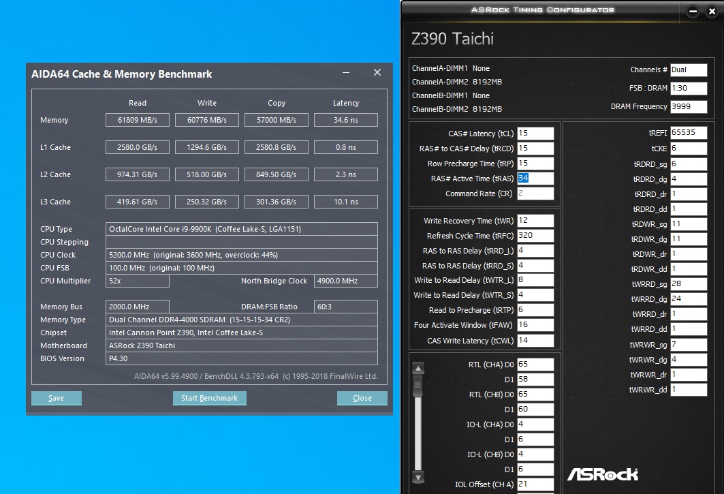
Task: Click the CPU Multiplier value 52x
Action: pyautogui.click(x=137, y=281)
